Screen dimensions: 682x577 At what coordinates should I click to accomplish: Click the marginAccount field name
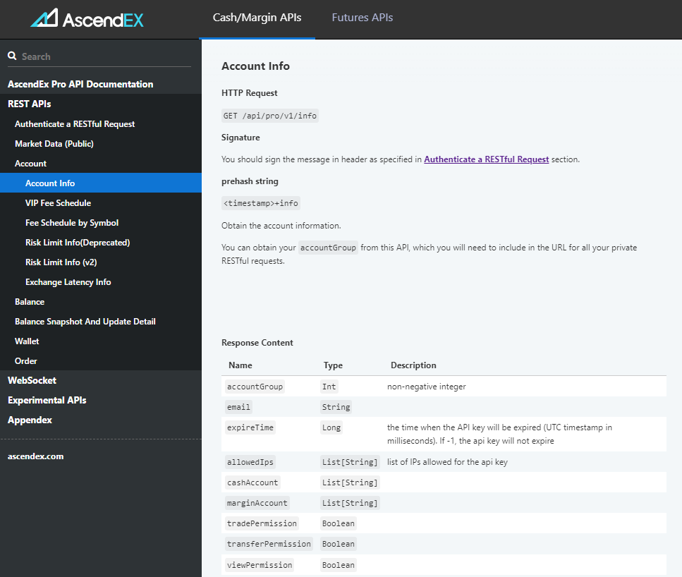pyautogui.click(x=257, y=503)
